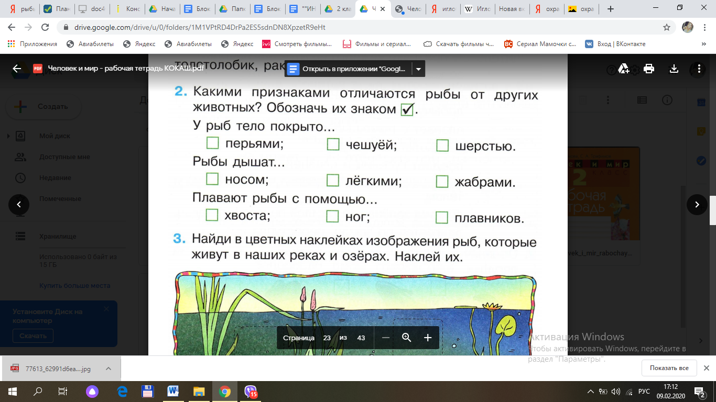This screenshot has height=402, width=716.
Task: Open Windows Start menu
Action: 13,391
